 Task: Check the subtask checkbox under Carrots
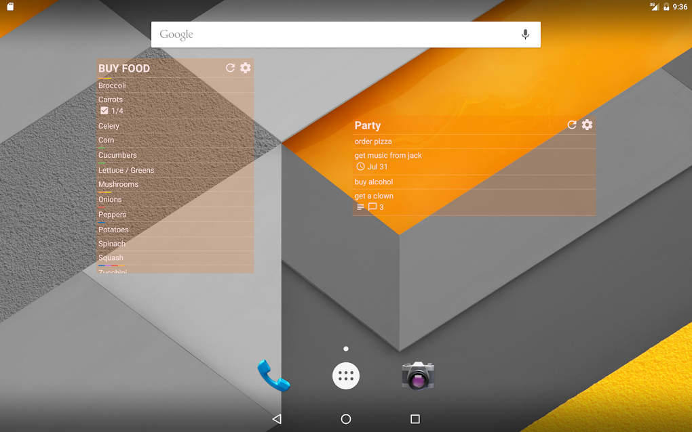coord(104,110)
